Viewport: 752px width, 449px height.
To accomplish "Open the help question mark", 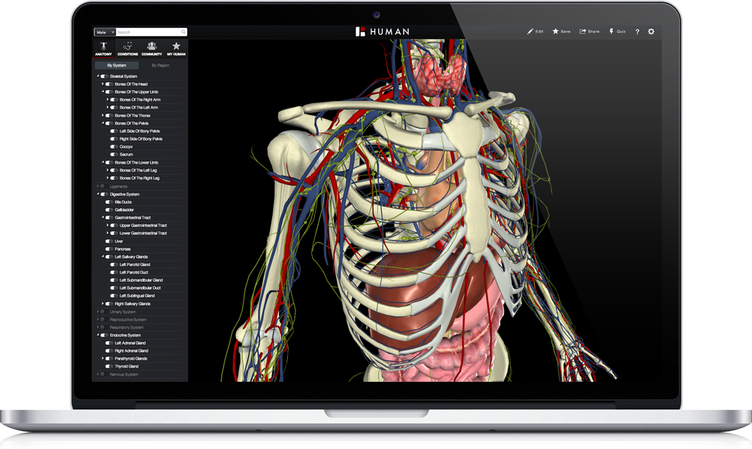I will point(637,32).
